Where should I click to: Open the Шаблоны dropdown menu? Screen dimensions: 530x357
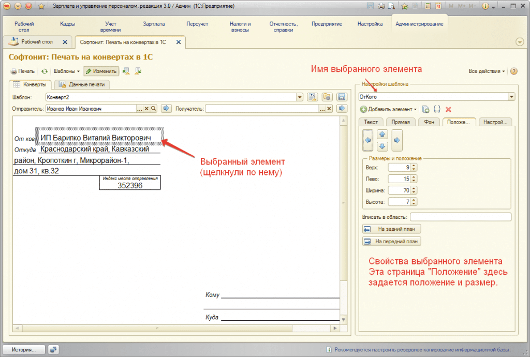tap(66, 71)
